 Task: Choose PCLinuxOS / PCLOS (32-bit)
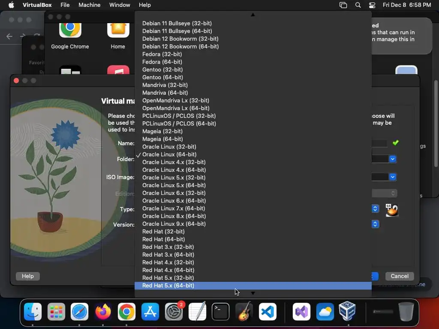(x=253, y=116)
